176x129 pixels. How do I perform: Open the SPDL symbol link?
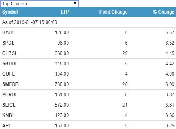8,43
